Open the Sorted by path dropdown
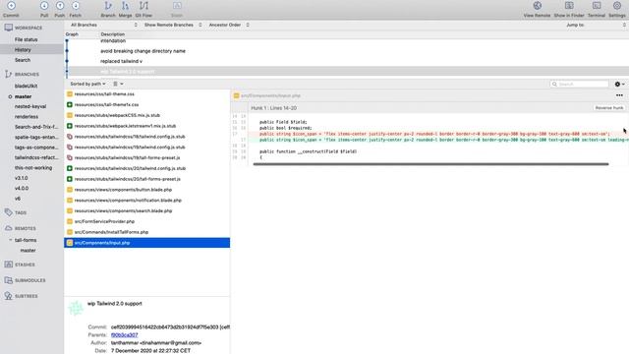 click(x=87, y=84)
